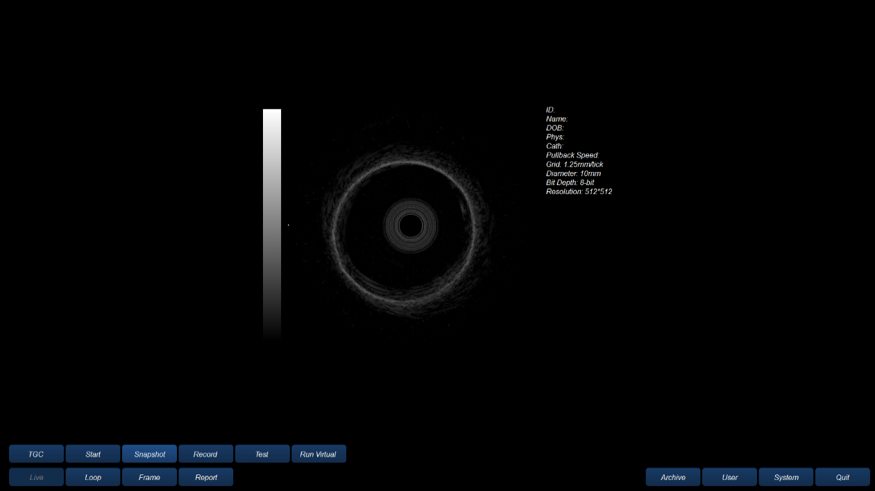
Task: Click the Pullback Speed info line
Action: (572, 155)
